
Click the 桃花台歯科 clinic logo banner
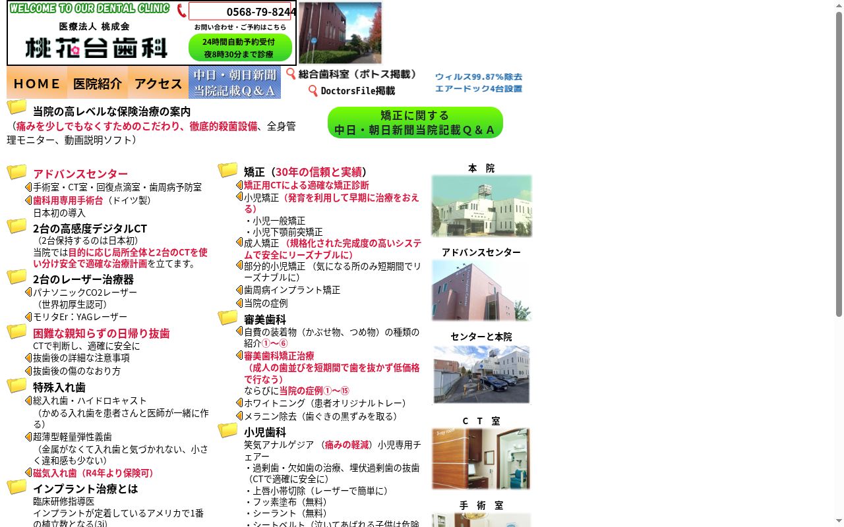coord(96,47)
